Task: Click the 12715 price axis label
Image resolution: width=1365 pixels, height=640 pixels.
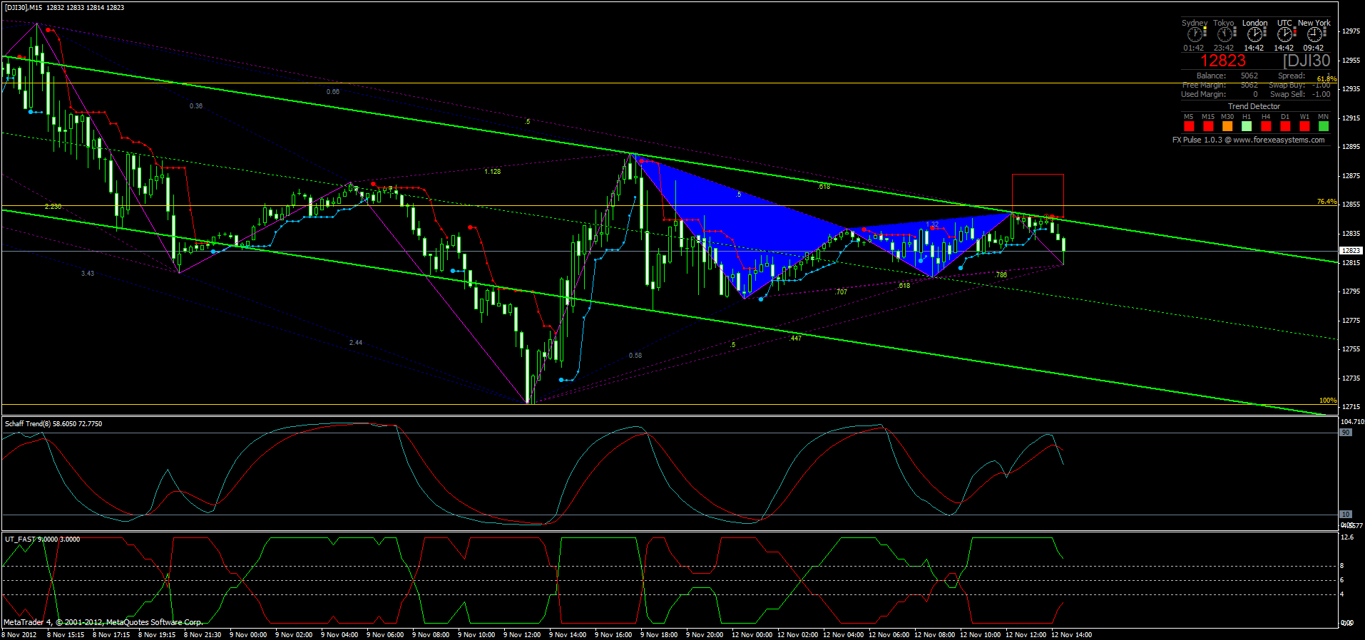Action: 1351,407
